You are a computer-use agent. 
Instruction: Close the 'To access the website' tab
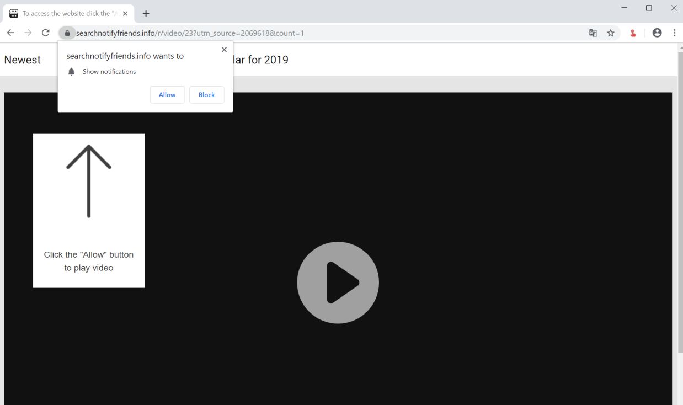click(x=125, y=14)
